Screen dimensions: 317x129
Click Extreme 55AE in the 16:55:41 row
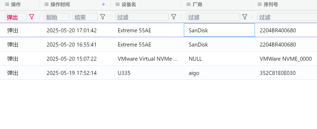point(134,45)
